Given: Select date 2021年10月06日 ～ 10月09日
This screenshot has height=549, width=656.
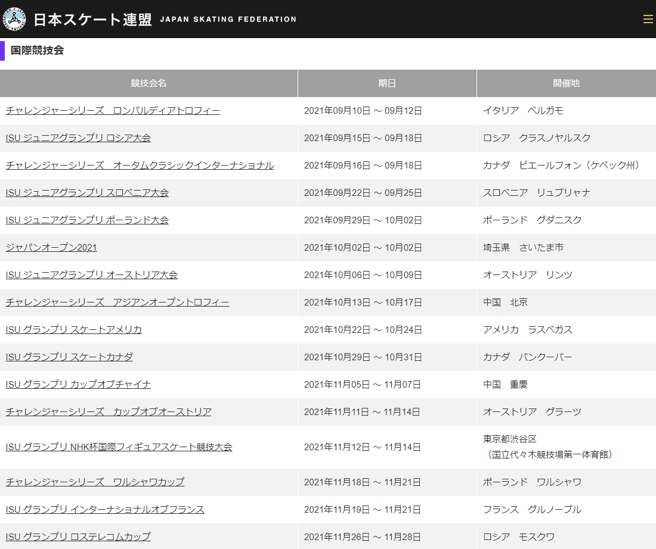Looking at the screenshot, I should point(363,275).
